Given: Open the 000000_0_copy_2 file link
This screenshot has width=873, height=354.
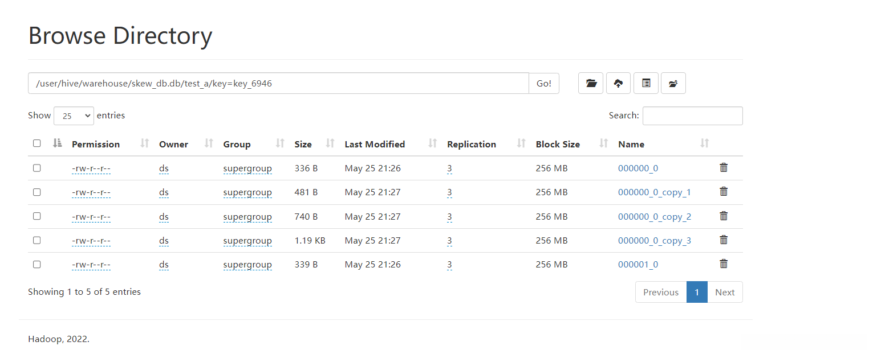Looking at the screenshot, I should (x=654, y=216).
